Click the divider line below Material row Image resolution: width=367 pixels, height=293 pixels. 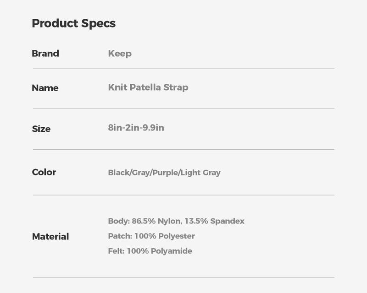click(183, 277)
